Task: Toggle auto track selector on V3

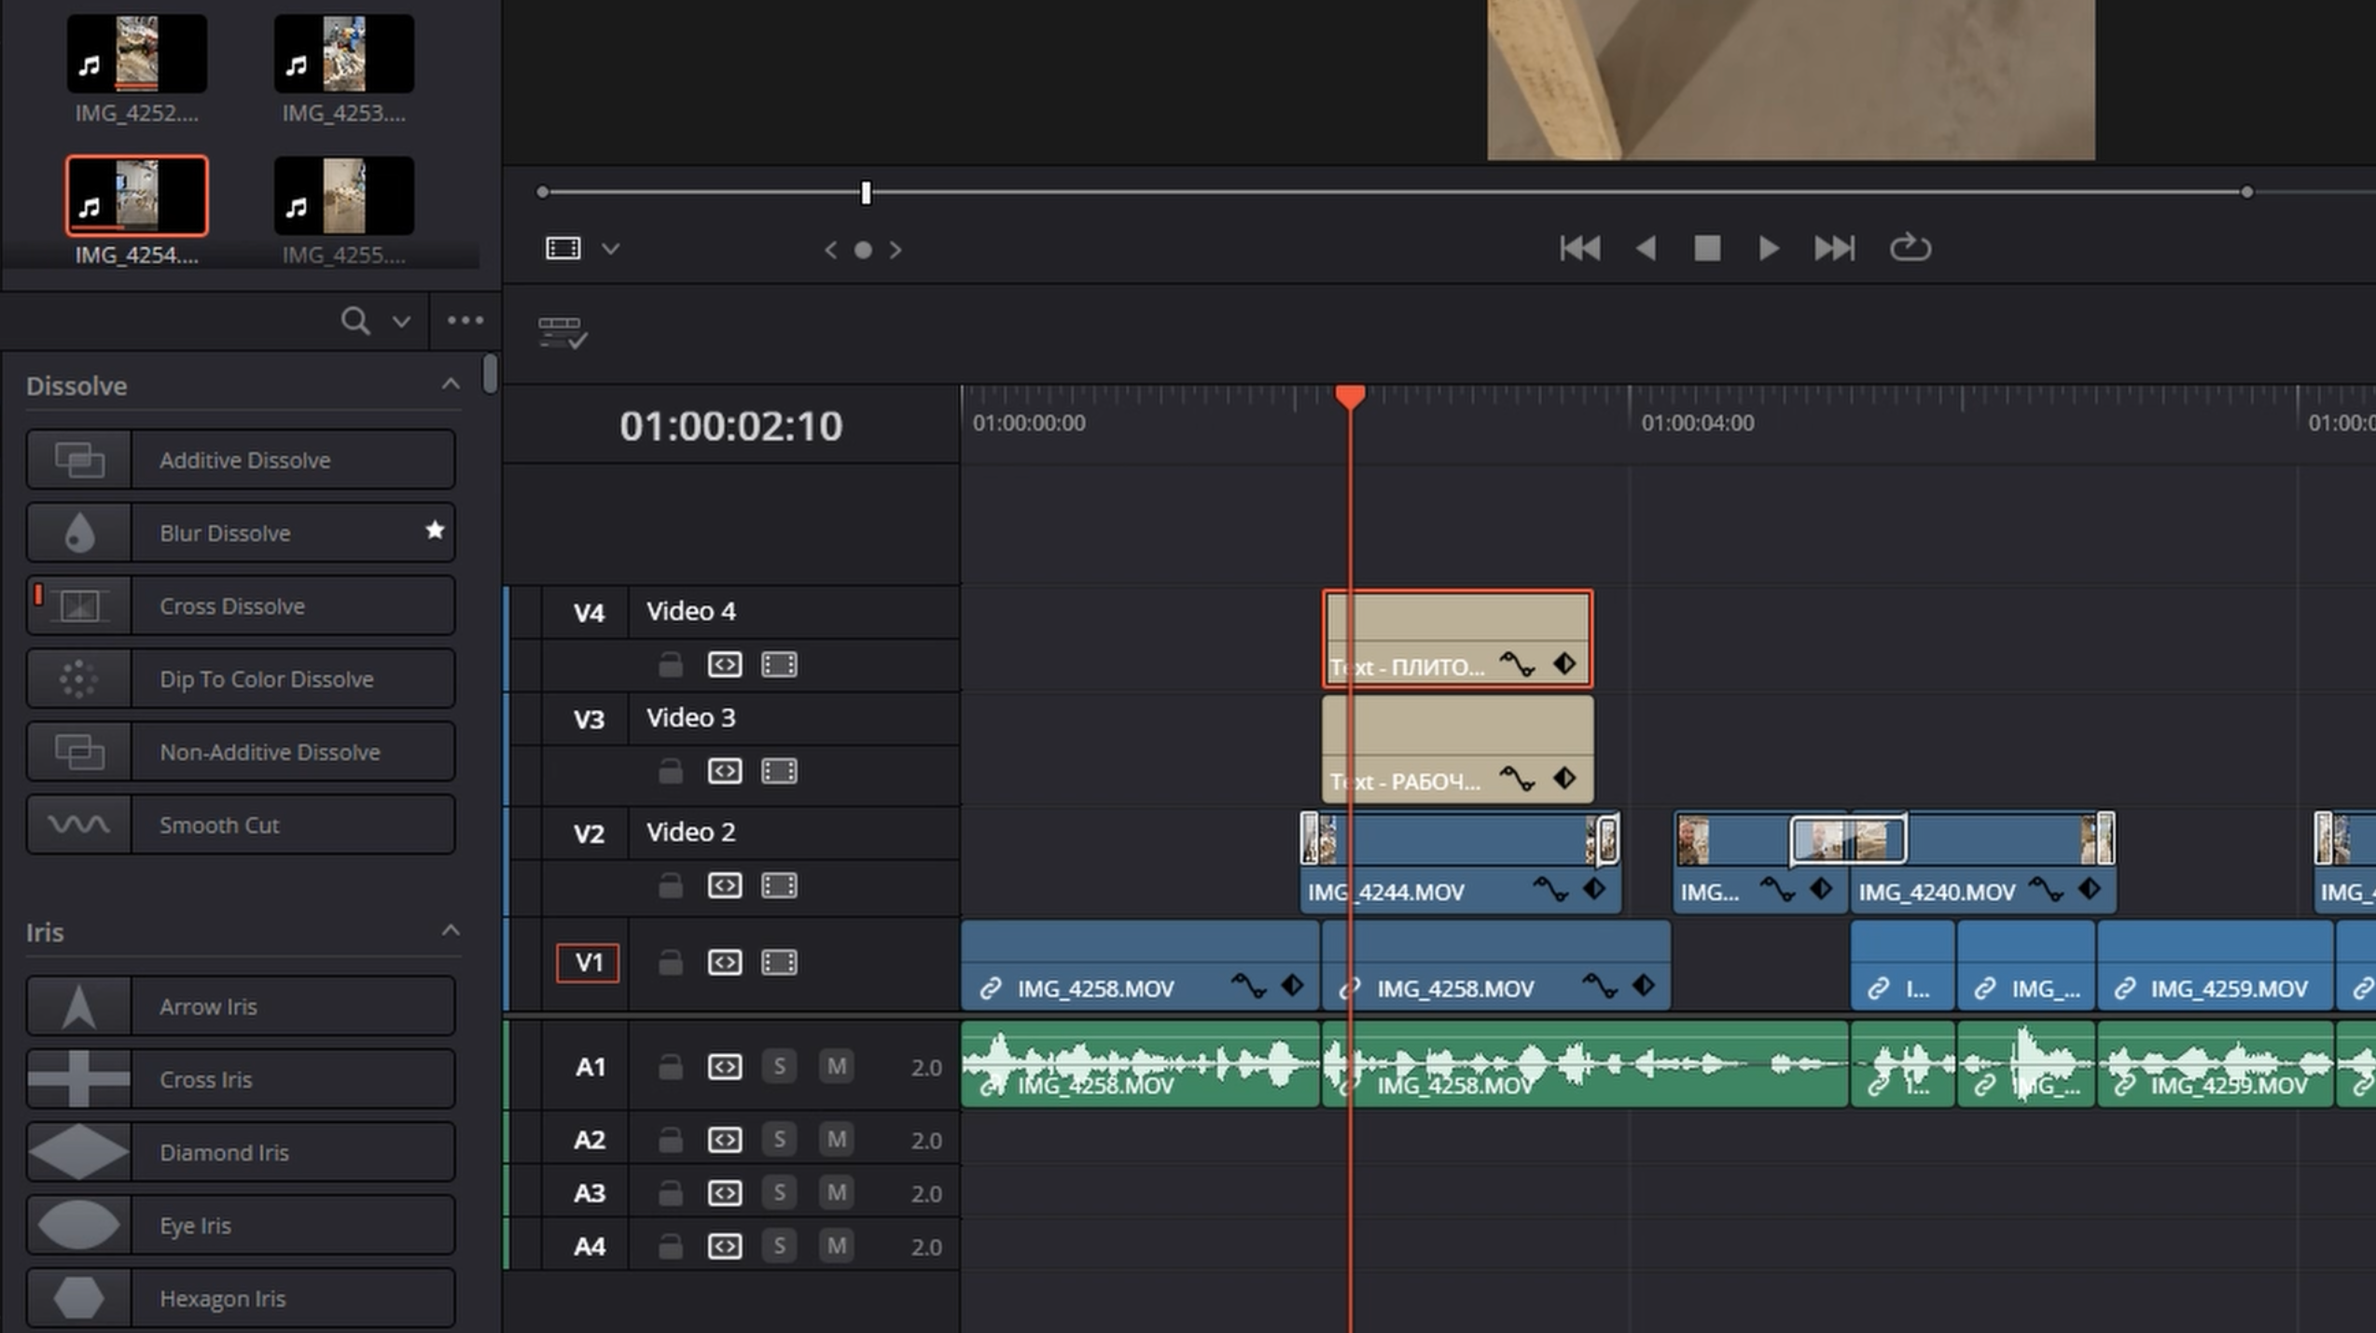Action: point(724,771)
